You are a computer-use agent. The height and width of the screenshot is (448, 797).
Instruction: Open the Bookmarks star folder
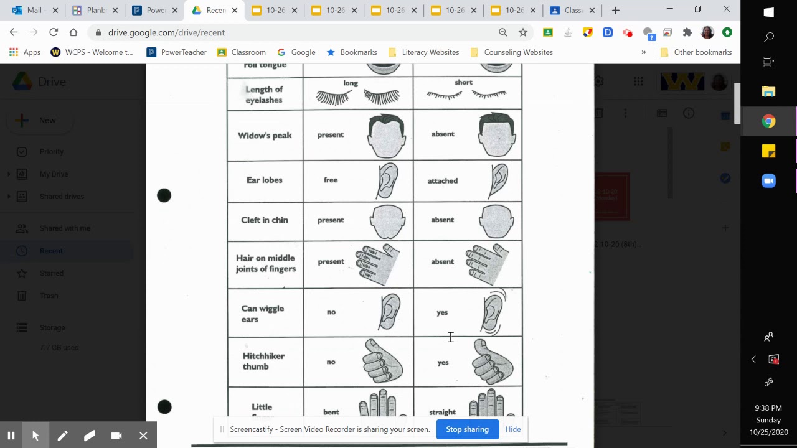(x=352, y=52)
